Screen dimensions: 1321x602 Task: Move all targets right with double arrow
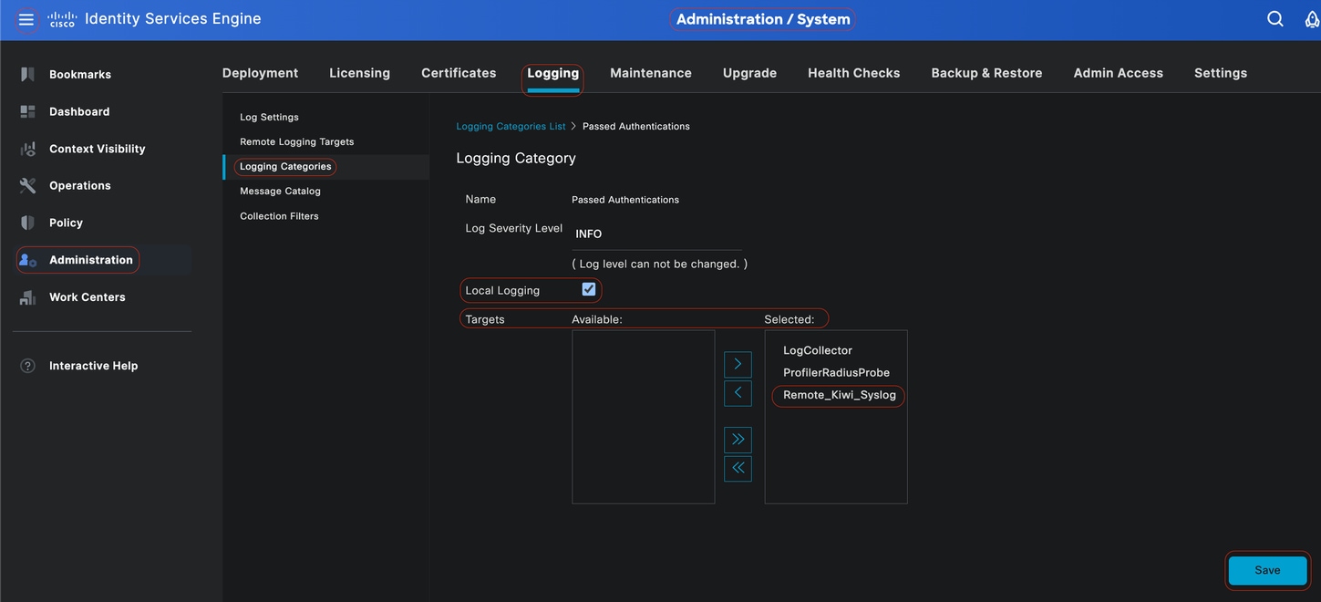coord(738,440)
